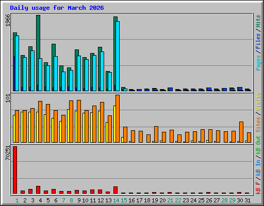Click day label 5 on the x-axis

[48, 200]
